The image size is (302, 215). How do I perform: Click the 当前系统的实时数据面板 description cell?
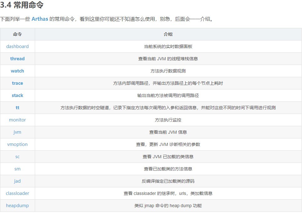168,46
